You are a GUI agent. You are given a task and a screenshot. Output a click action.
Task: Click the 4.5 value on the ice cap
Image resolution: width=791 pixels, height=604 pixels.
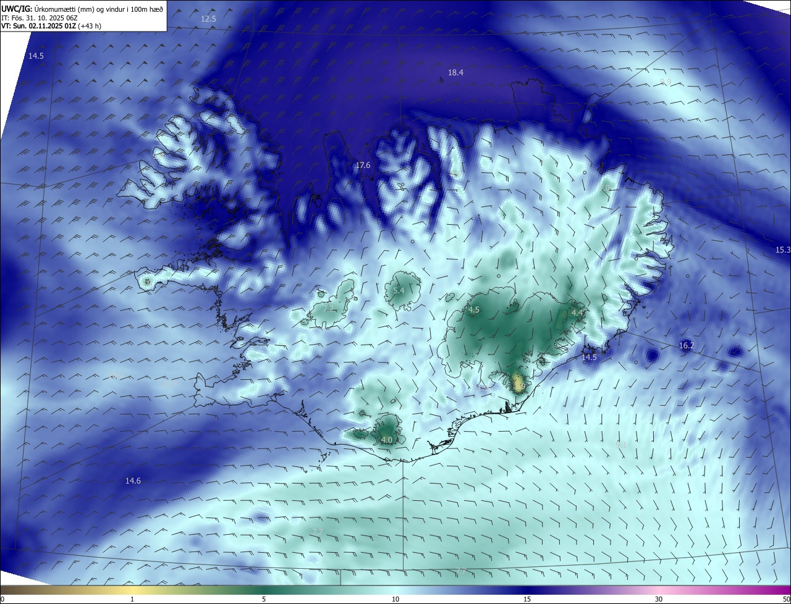tap(474, 311)
